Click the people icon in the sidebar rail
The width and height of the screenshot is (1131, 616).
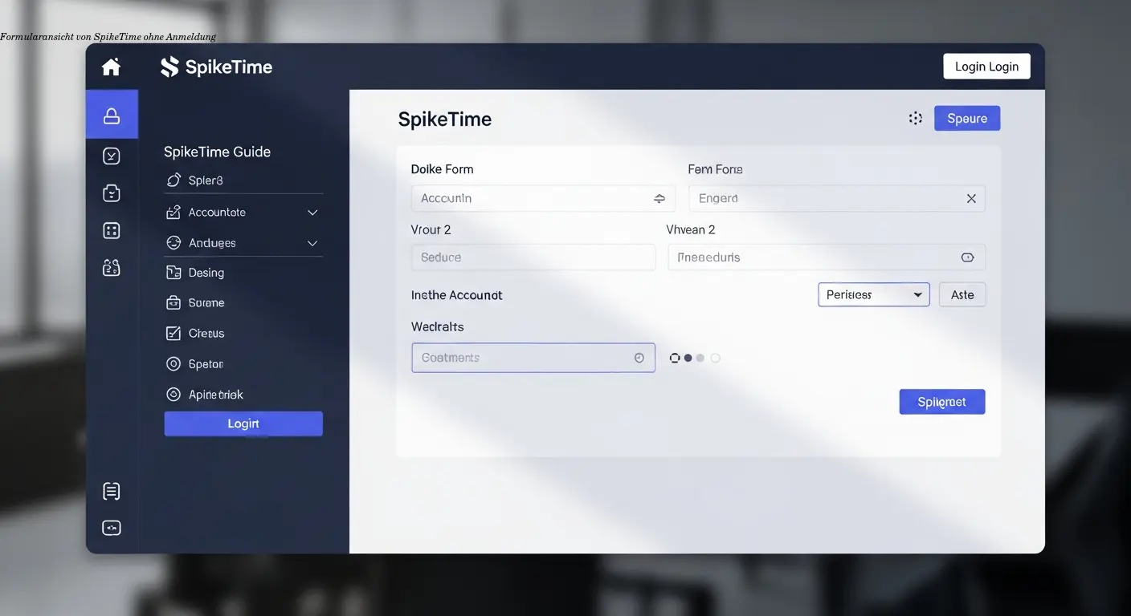tap(112, 266)
